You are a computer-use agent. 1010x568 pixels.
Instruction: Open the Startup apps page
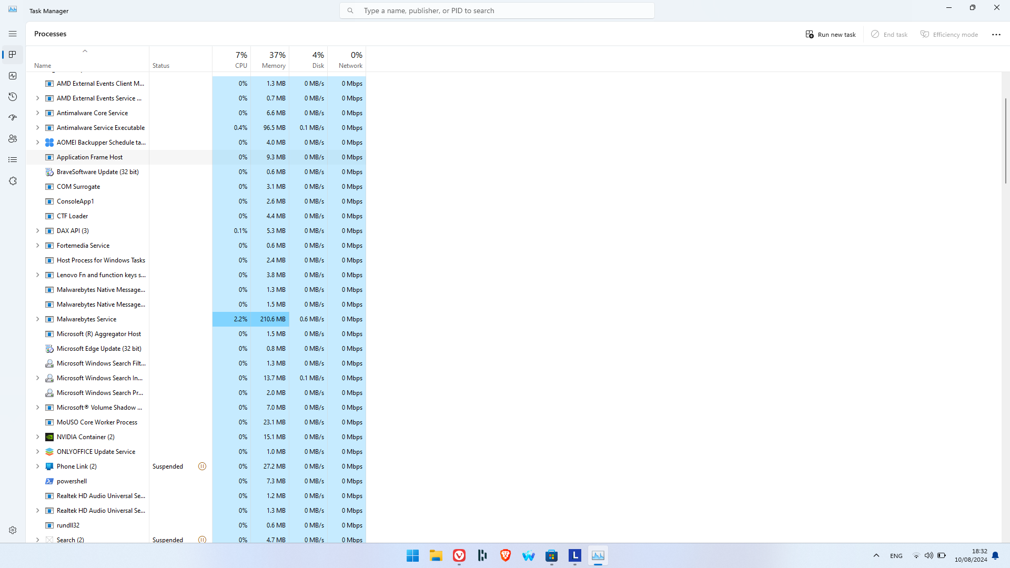click(x=13, y=118)
